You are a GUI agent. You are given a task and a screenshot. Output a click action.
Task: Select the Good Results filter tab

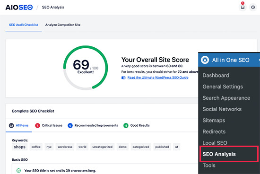tap(137, 126)
